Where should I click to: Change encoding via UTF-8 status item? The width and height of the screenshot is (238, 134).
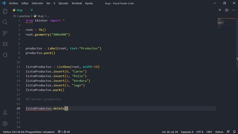coord(200,132)
